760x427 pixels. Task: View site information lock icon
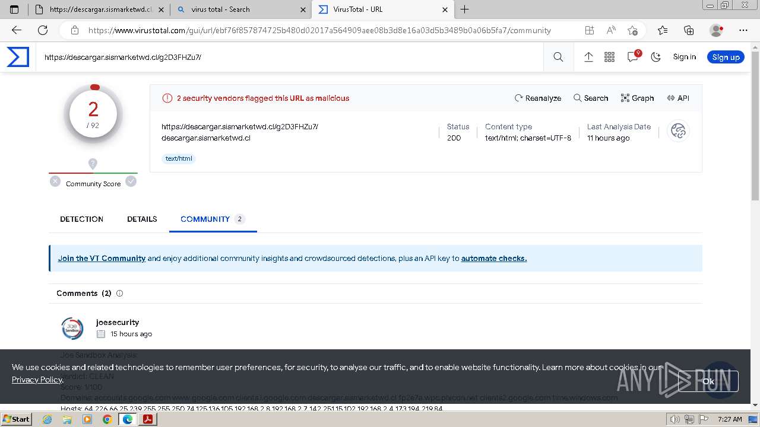[x=75, y=30]
